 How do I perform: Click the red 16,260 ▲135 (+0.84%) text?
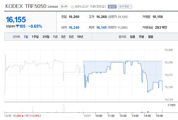point(27,116)
